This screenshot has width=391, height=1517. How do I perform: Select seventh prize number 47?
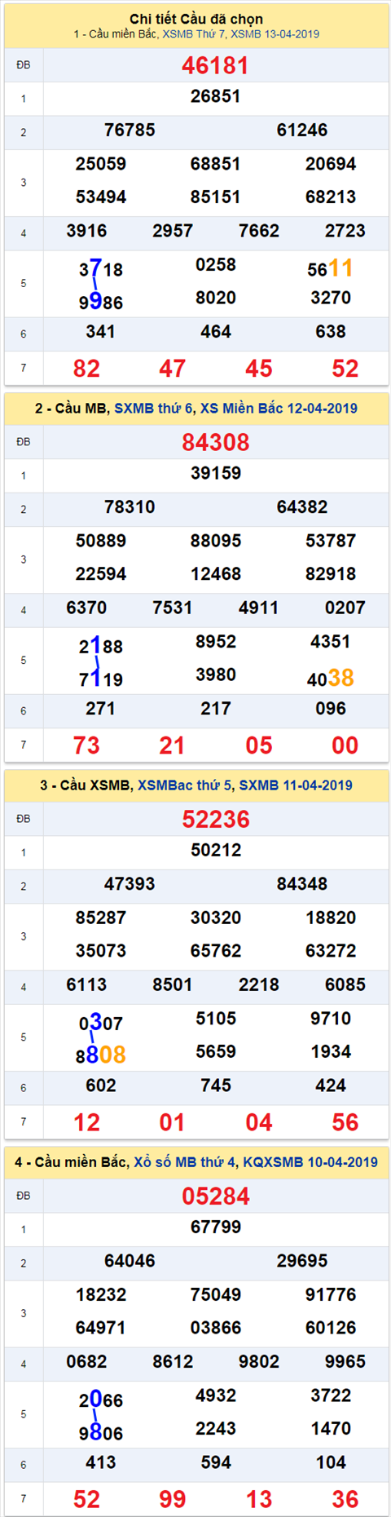coord(173,369)
